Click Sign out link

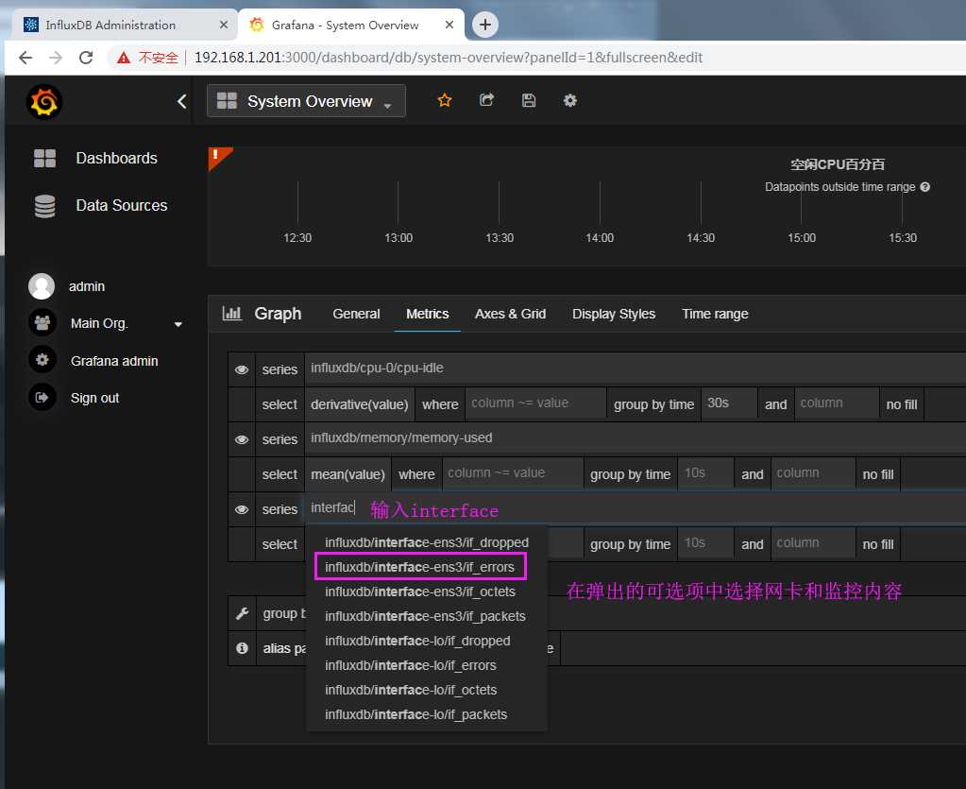[94, 398]
